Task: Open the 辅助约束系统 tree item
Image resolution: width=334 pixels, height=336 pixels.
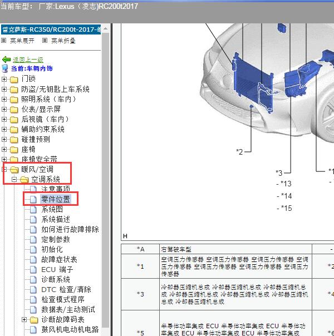Action: [x=43, y=129]
